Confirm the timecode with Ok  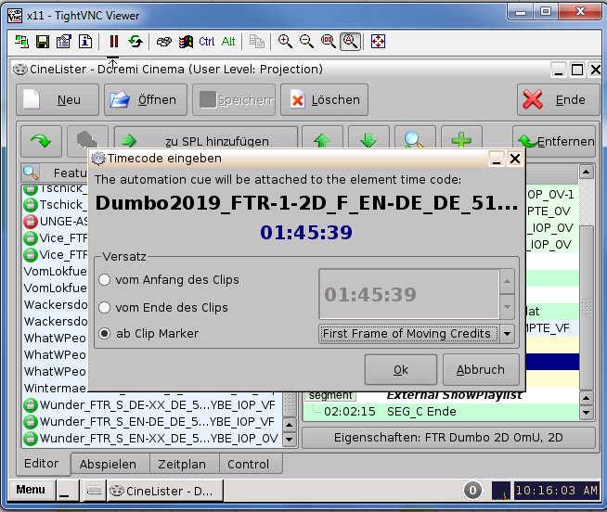click(401, 369)
